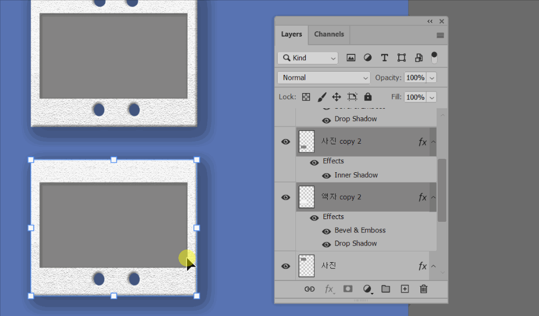Click top-left transform handle of selected frame
Screen dimensions: 539x316
31,160
